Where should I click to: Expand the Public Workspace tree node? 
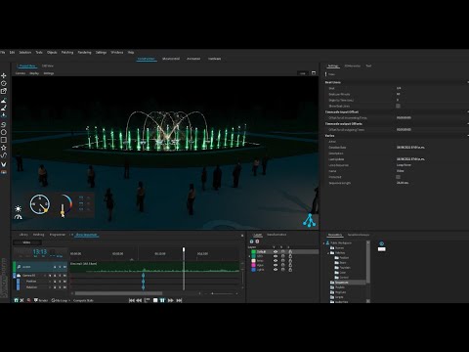point(324,242)
